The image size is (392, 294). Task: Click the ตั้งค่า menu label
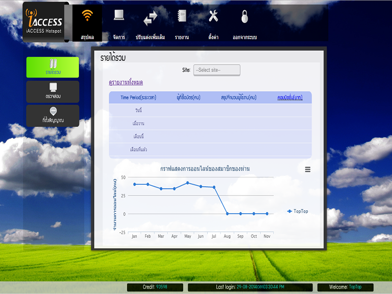coord(213,37)
